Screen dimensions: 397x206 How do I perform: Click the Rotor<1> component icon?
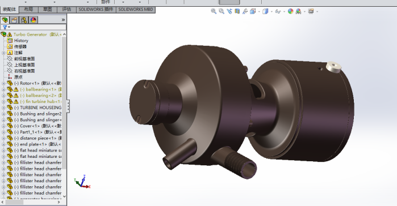(x=10, y=83)
